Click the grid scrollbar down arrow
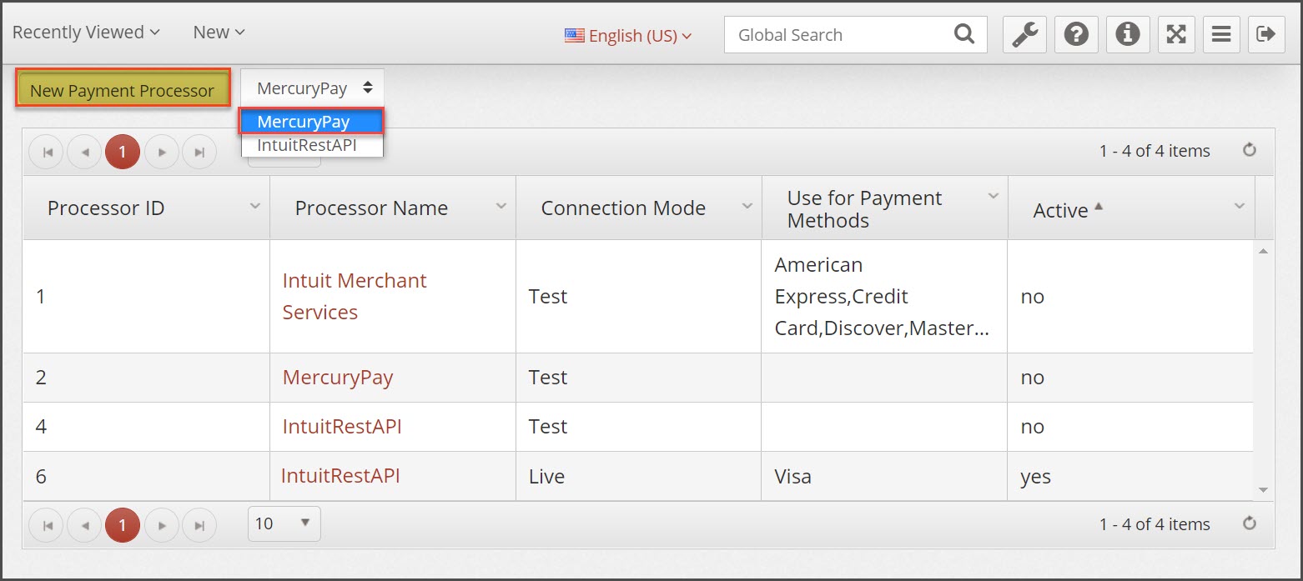1303x581 pixels. 1263,490
